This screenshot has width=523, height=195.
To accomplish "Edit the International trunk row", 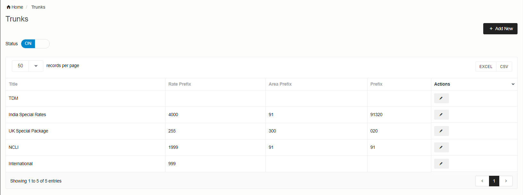I will point(441,164).
